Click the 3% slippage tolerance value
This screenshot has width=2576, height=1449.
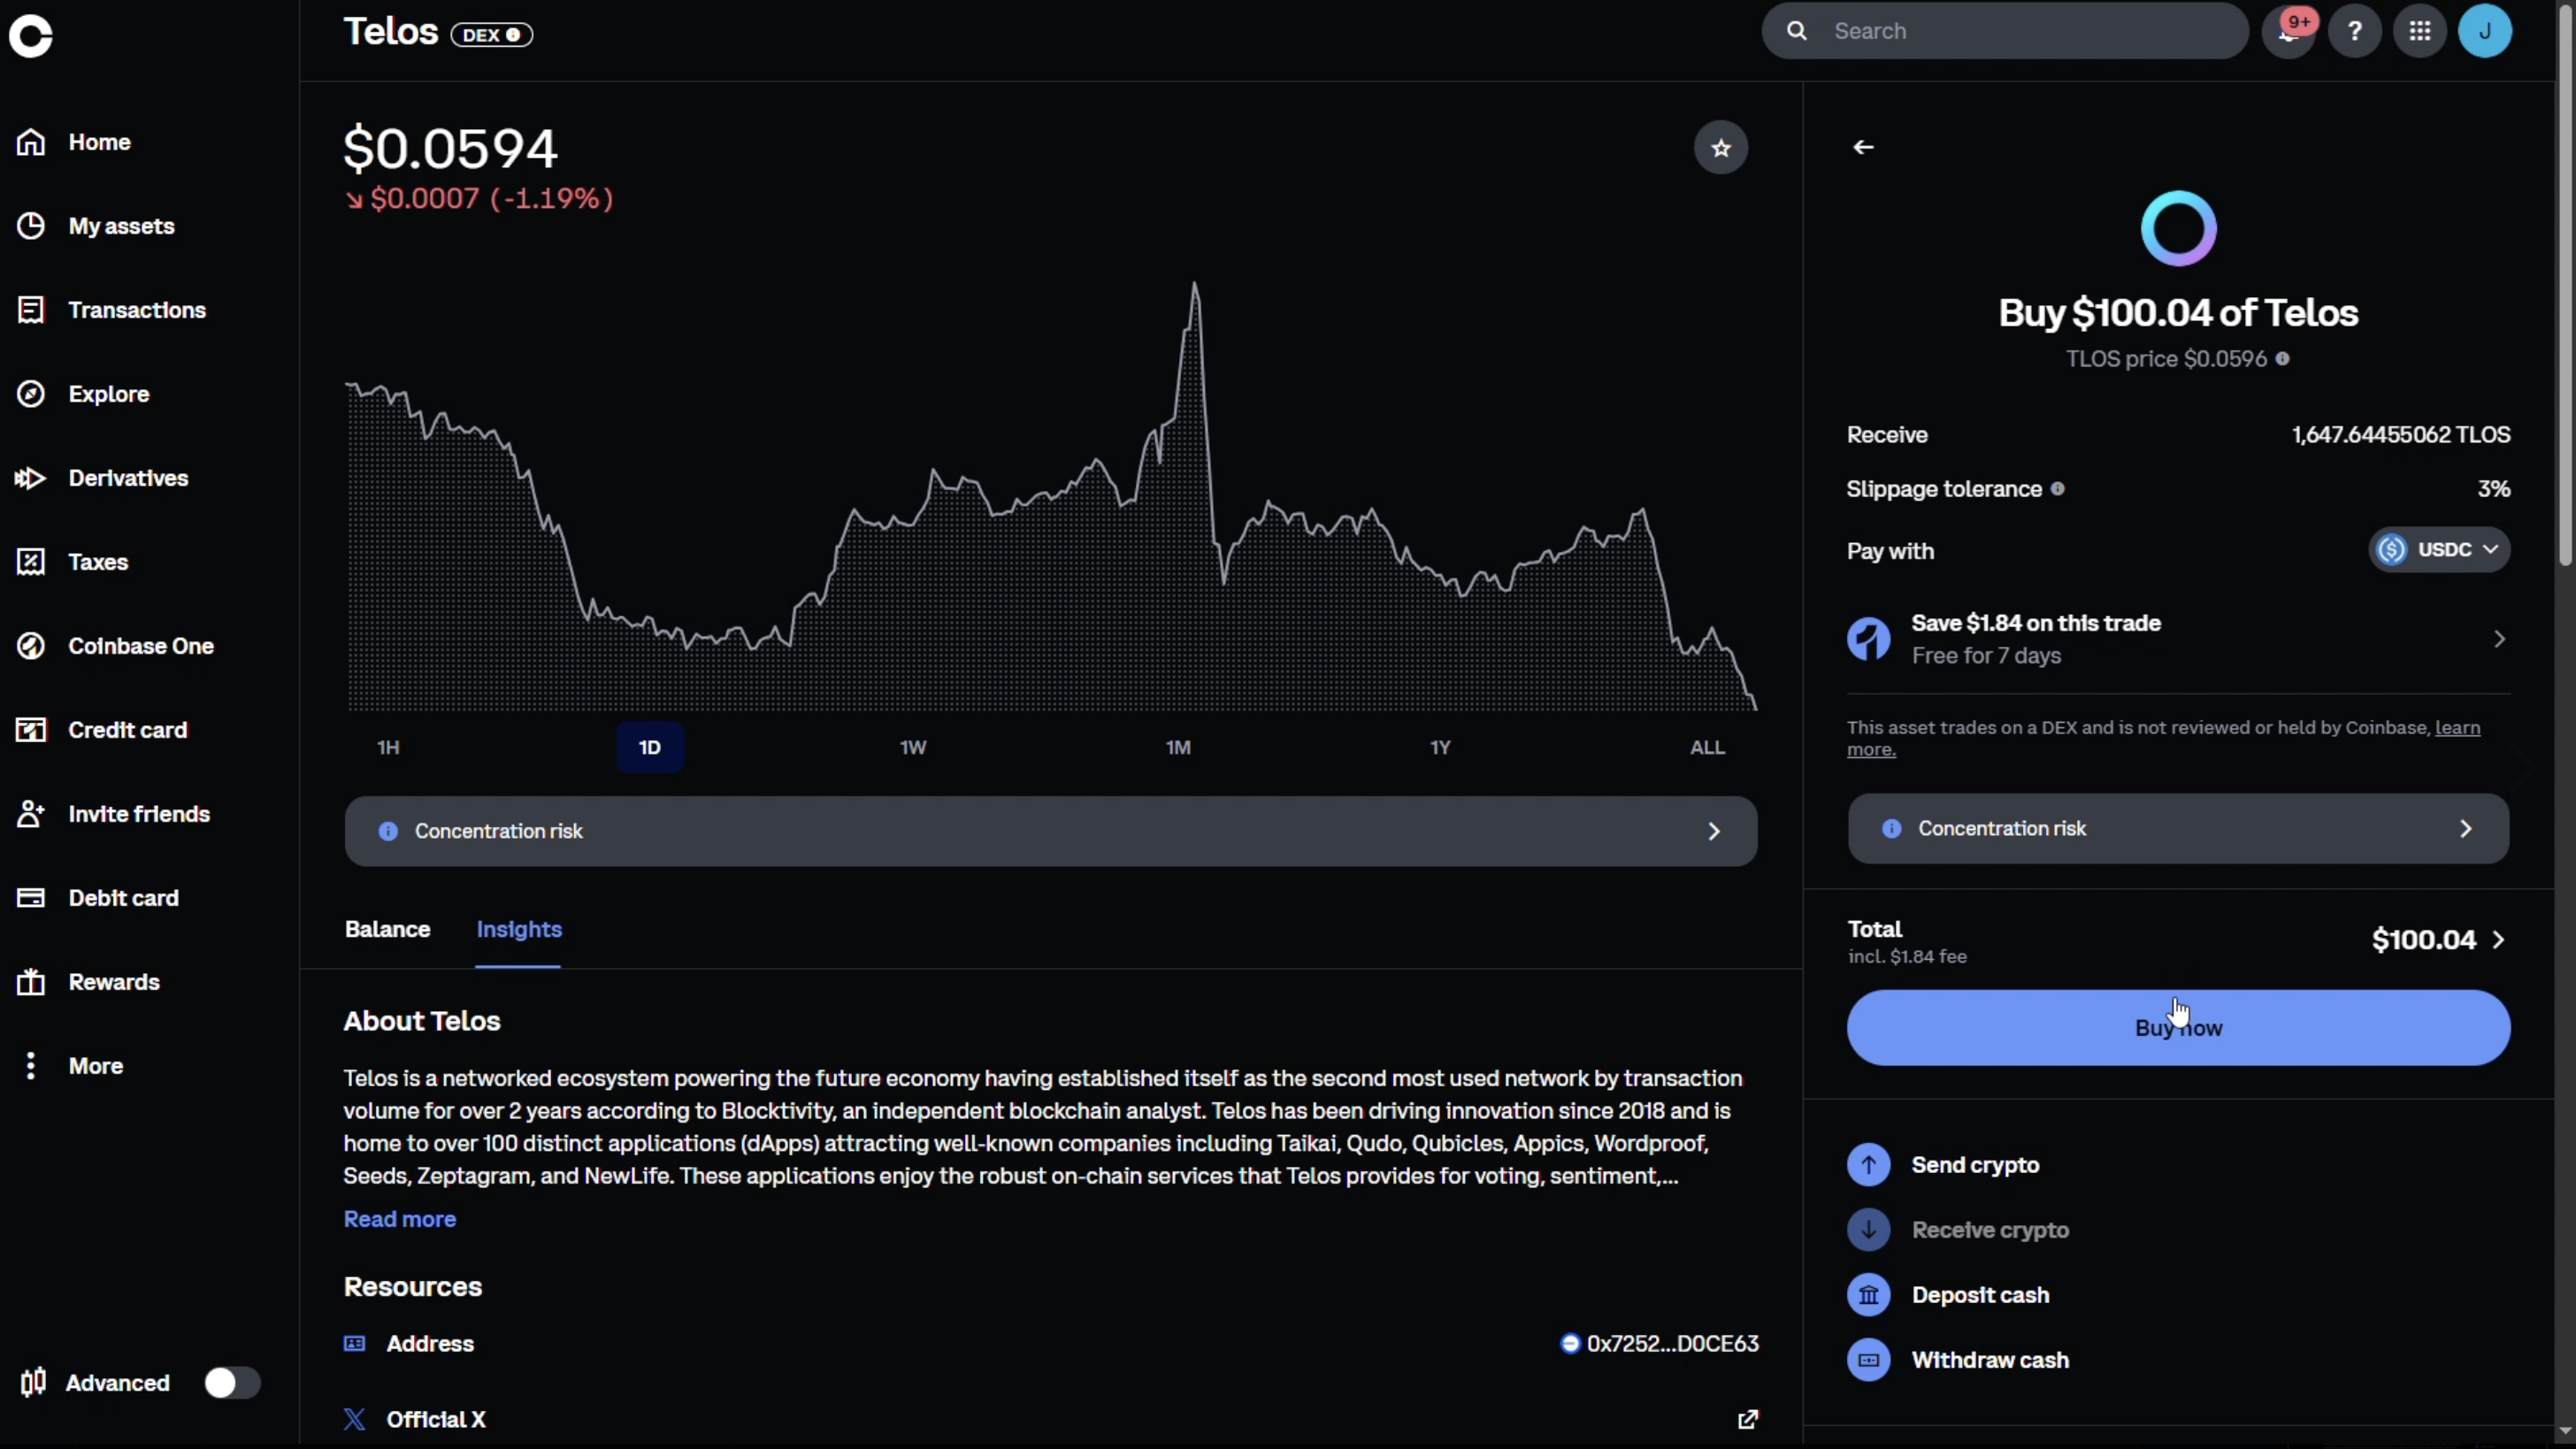(x=2493, y=489)
